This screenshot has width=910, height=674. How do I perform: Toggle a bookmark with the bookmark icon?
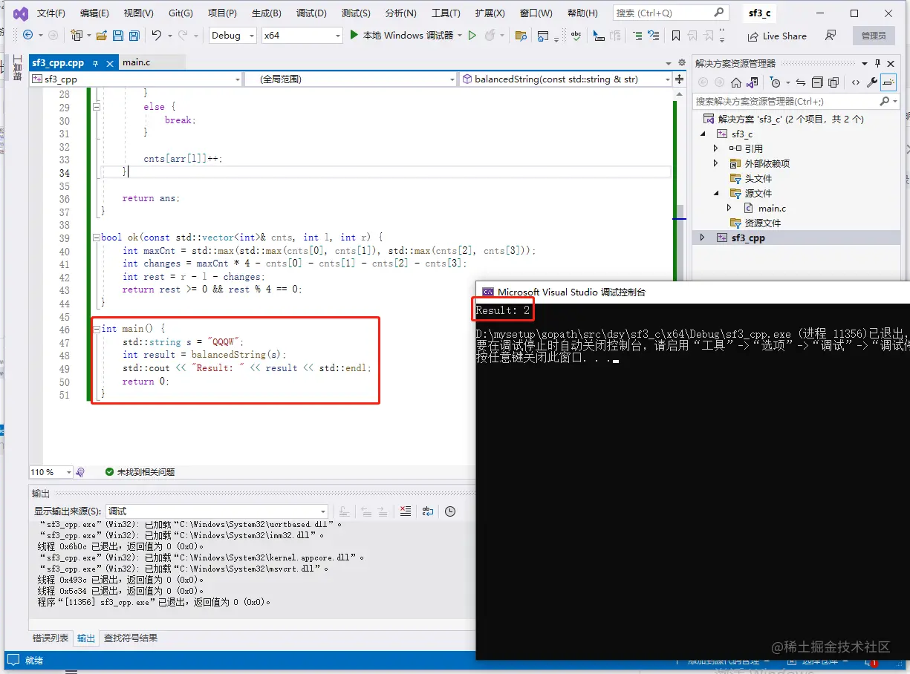675,35
